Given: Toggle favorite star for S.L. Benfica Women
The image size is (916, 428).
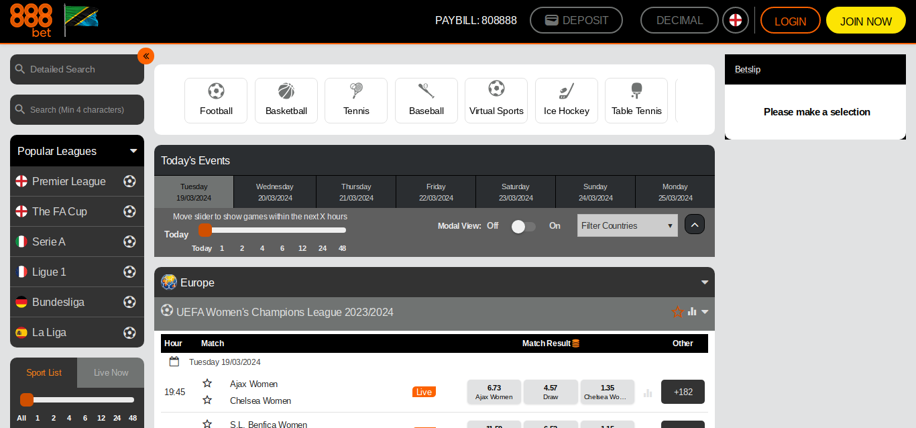Looking at the screenshot, I should tap(207, 424).
